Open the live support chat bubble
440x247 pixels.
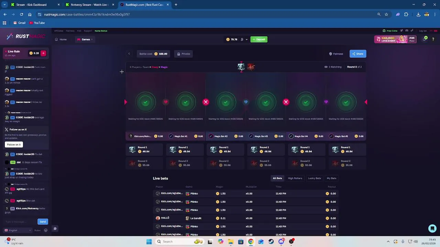pos(432,228)
